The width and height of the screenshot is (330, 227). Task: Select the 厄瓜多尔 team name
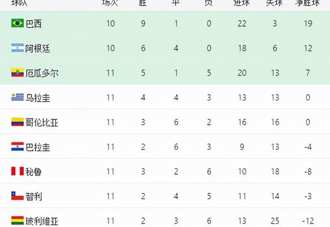[x=42, y=73]
